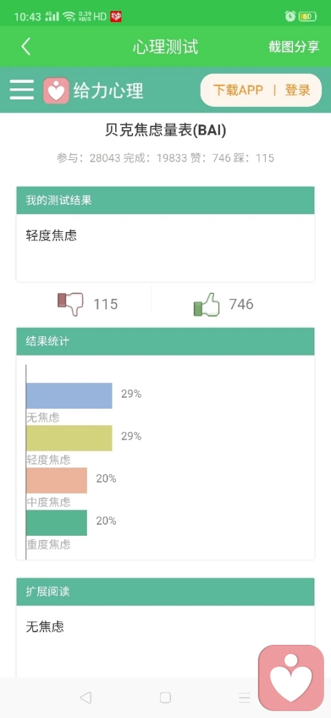
Task: Tap the back arrow in the header
Action: pyautogui.click(x=26, y=47)
